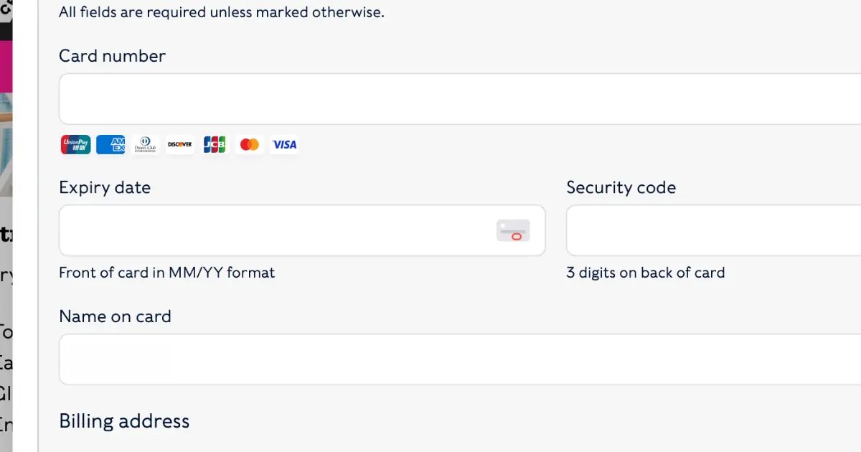Focus the Expiry date input field
This screenshot has height=452, width=861.
[x=302, y=230]
